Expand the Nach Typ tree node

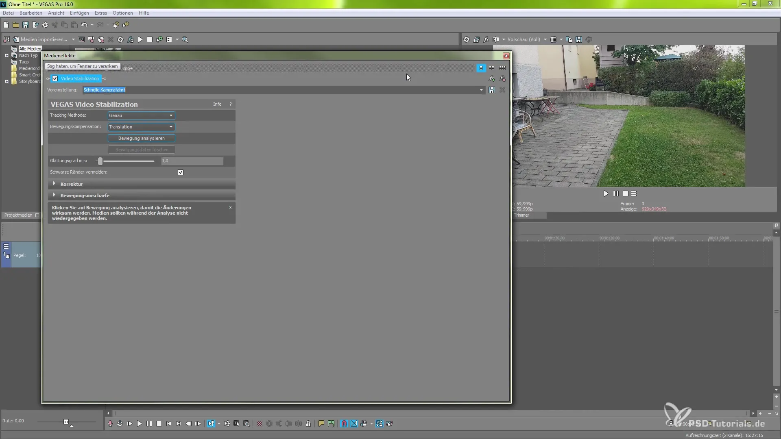pos(7,55)
